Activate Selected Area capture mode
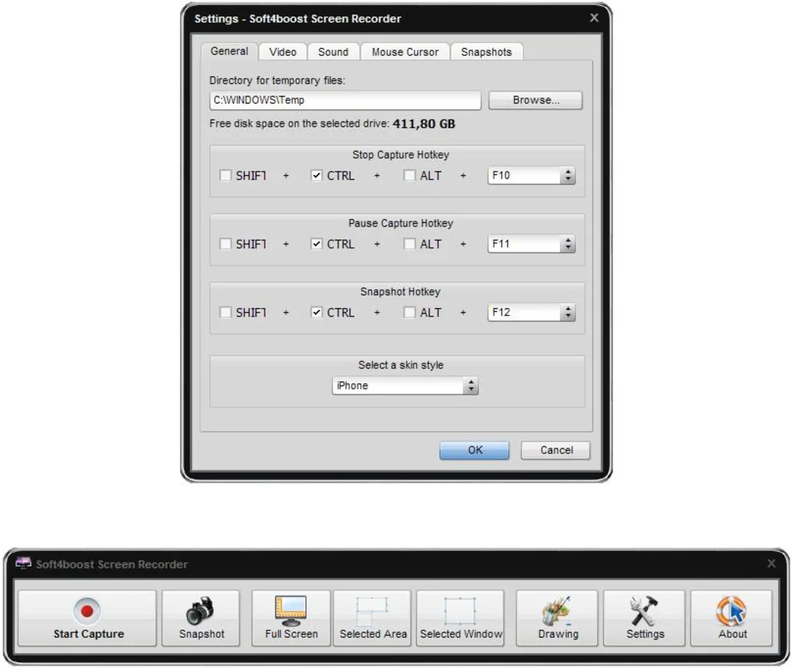 pyautogui.click(x=372, y=613)
